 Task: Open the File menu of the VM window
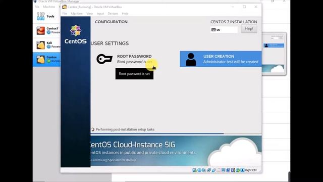click(65, 14)
